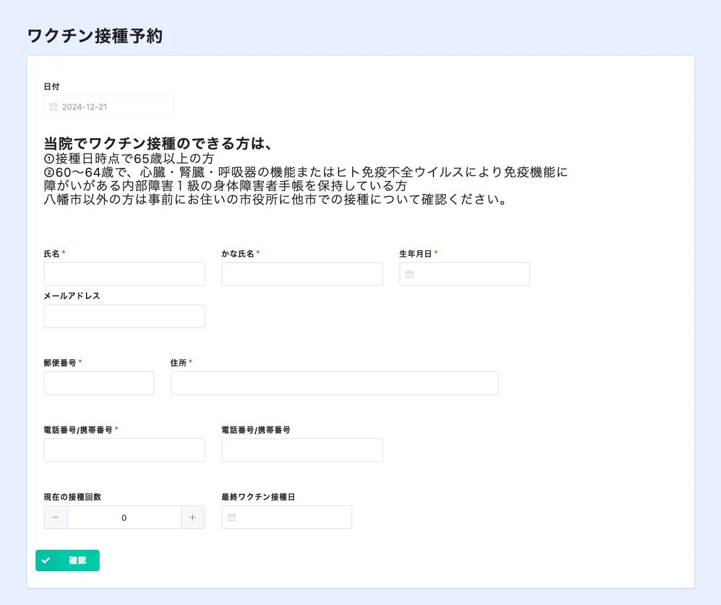Focus the 氏名 text field
The width and height of the screenshot is (721, 605).
tap(124, 274)
